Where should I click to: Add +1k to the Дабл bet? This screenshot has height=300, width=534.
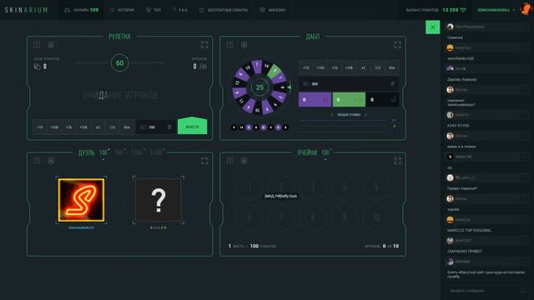(x=335, y=68)
